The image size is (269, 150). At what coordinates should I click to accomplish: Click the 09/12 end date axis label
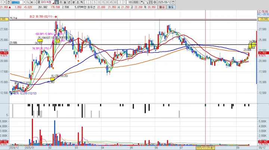click(x=262, y=148)
